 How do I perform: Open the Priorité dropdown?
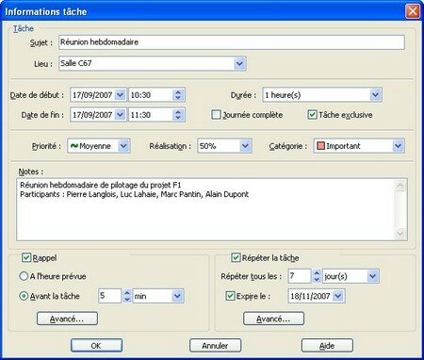point(123,146)
